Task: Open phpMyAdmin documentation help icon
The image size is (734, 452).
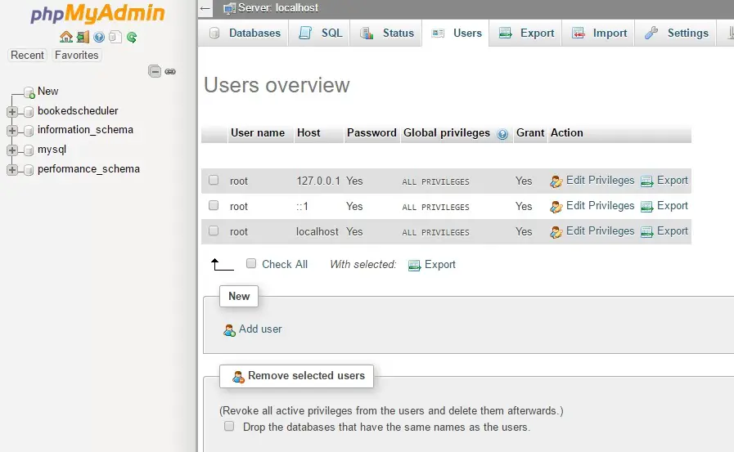Action: coord(99,37)
